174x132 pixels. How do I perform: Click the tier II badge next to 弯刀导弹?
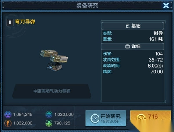pos(10,22)
